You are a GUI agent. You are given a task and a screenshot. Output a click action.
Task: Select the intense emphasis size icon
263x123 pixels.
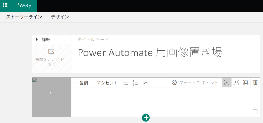click(x=246, y=82)
